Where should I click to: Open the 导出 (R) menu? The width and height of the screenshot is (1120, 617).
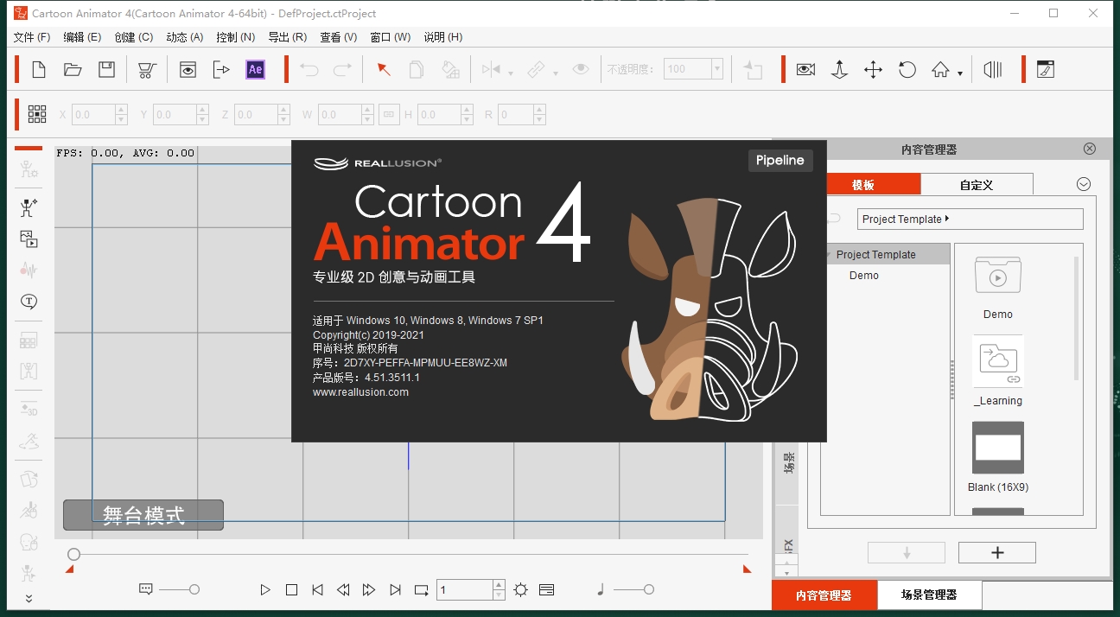[x=287, y=37]
